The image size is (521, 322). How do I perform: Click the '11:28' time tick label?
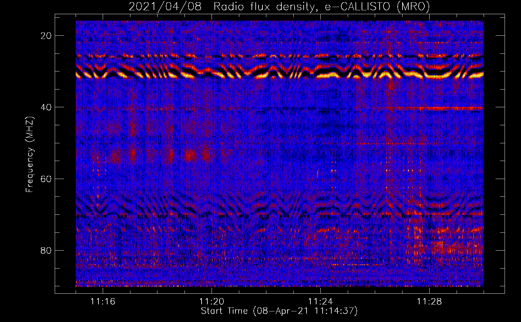(429, 302)
